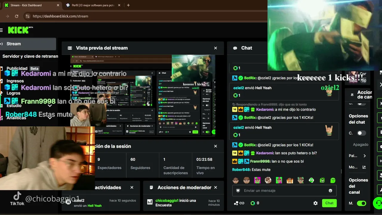The height and width of the screenshot is (215, 382).
Task: Click the Acciones de moderador list icon
Action: tap(151, 188)
